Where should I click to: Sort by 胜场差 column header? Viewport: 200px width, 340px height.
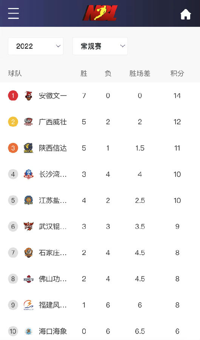tap(140, 73)
